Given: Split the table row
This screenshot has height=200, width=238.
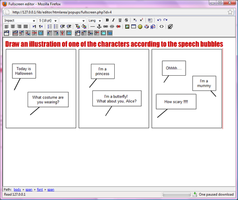Looking at the screenshot, I should click(x=41, y=33).
